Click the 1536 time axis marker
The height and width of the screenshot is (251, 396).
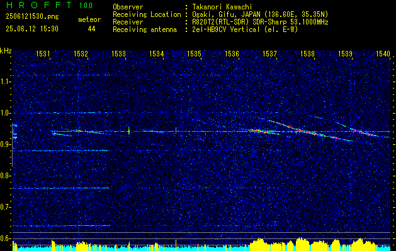[232, 53]
